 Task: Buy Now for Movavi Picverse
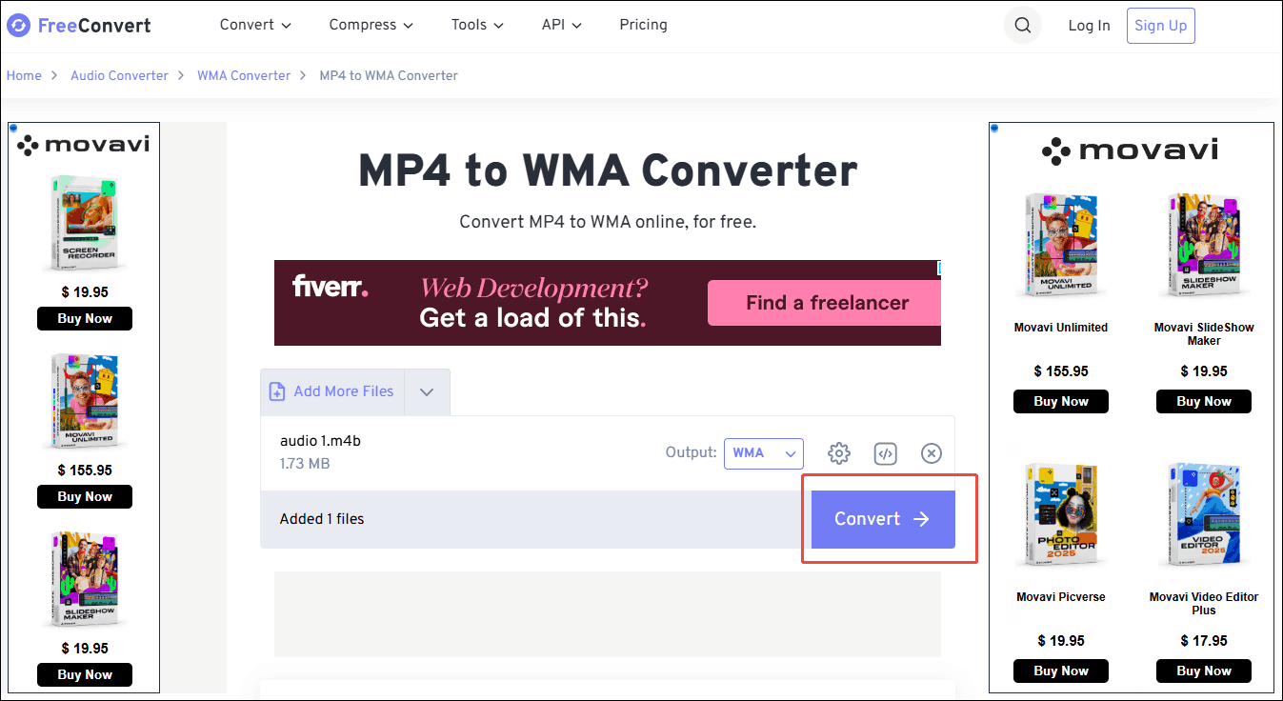[x=1061, y=671]
